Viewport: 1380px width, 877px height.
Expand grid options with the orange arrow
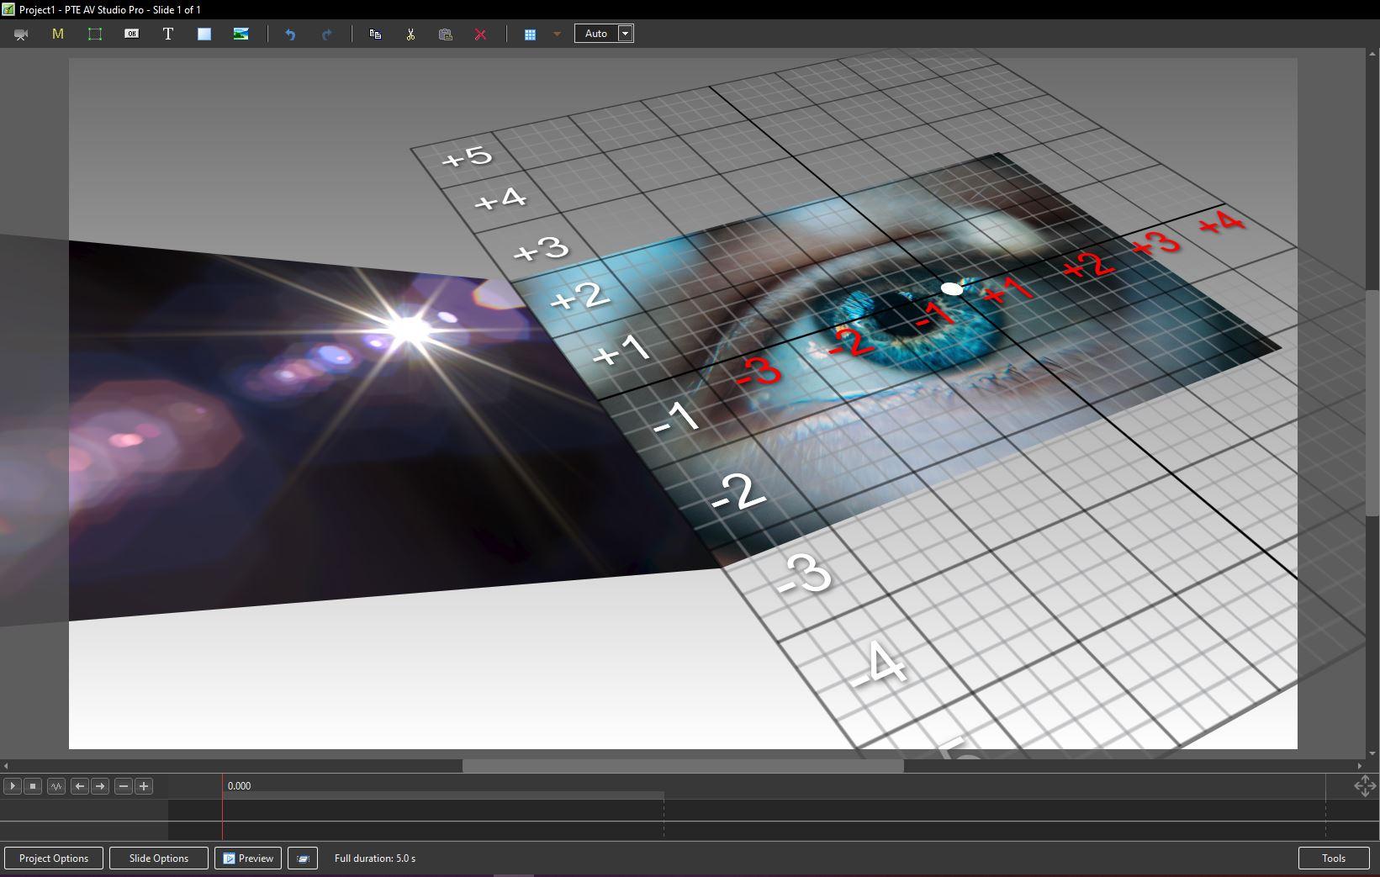tap(557, 34)
